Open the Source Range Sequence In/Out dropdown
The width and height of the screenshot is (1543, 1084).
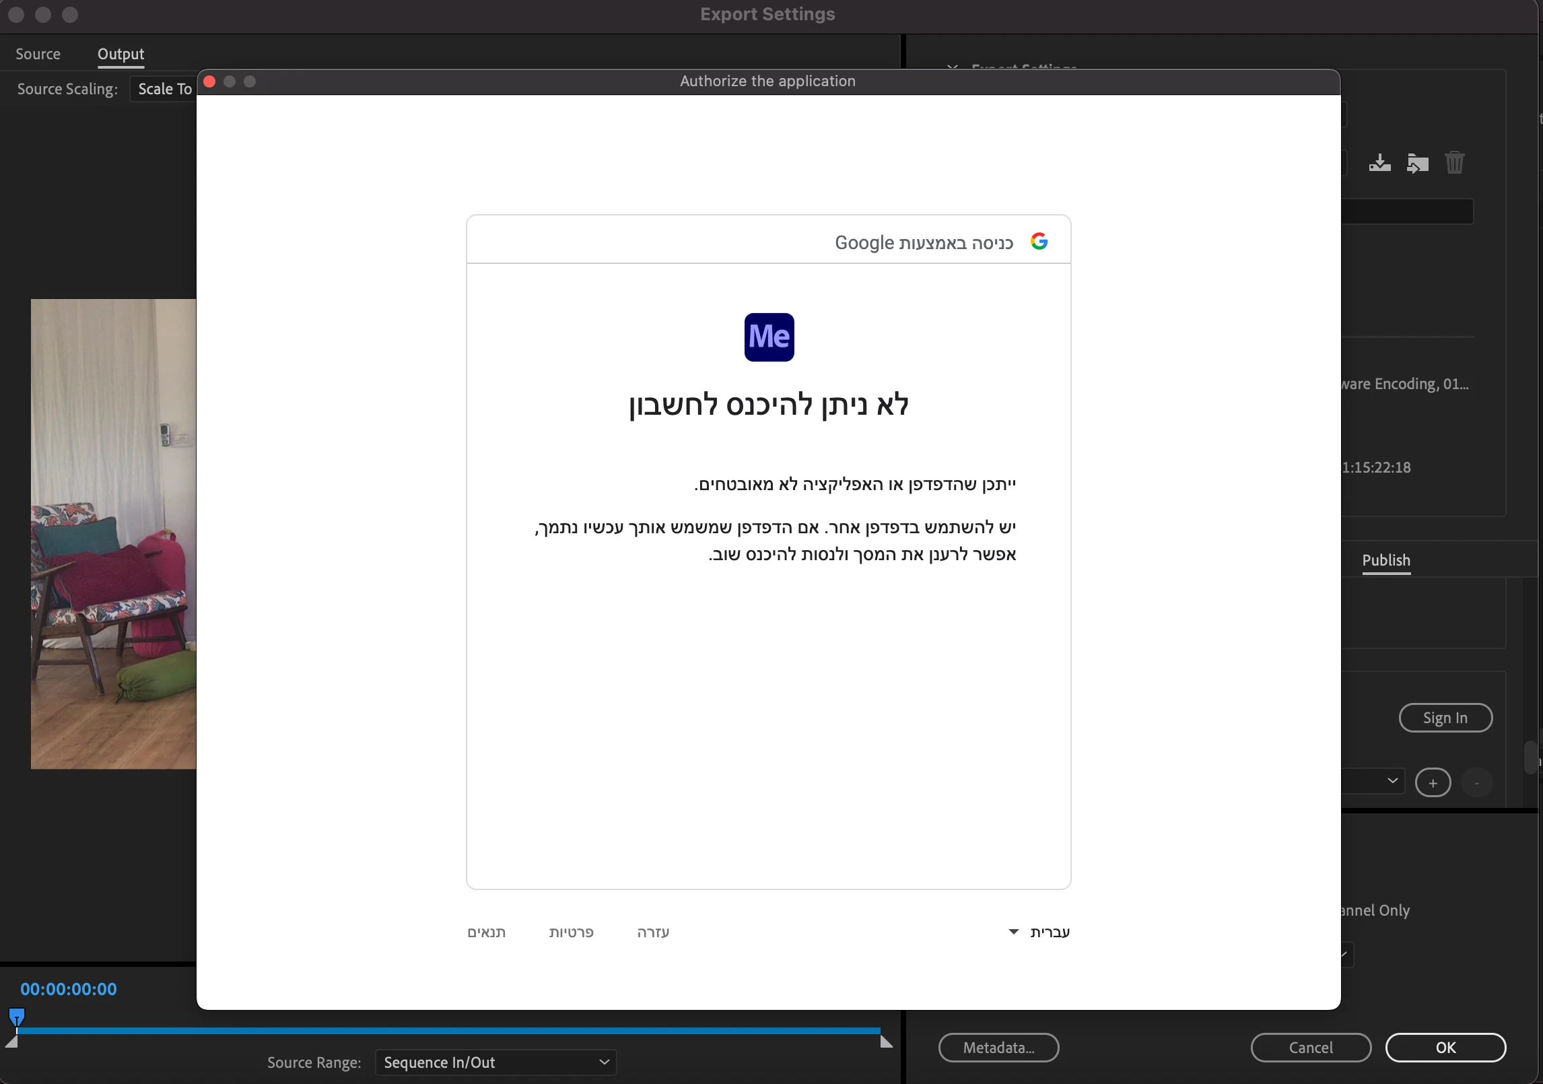click(495, 1062)
